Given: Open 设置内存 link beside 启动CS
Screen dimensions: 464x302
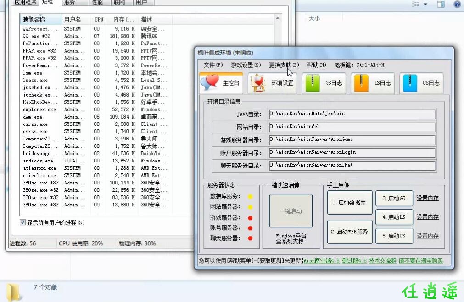Looking at the screenshot, I should (x=428, y=236).
